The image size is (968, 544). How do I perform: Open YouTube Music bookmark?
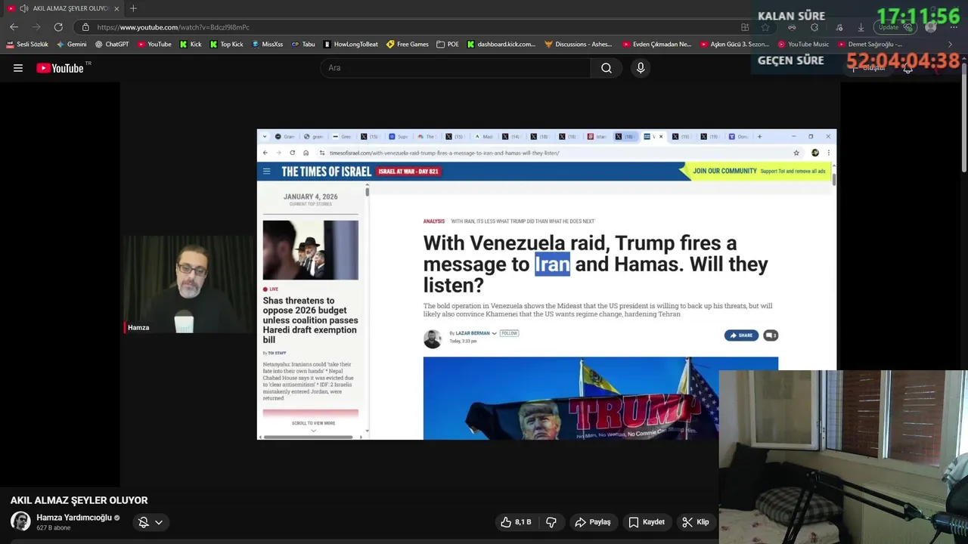pyautogui.click(x=803, y=45)
